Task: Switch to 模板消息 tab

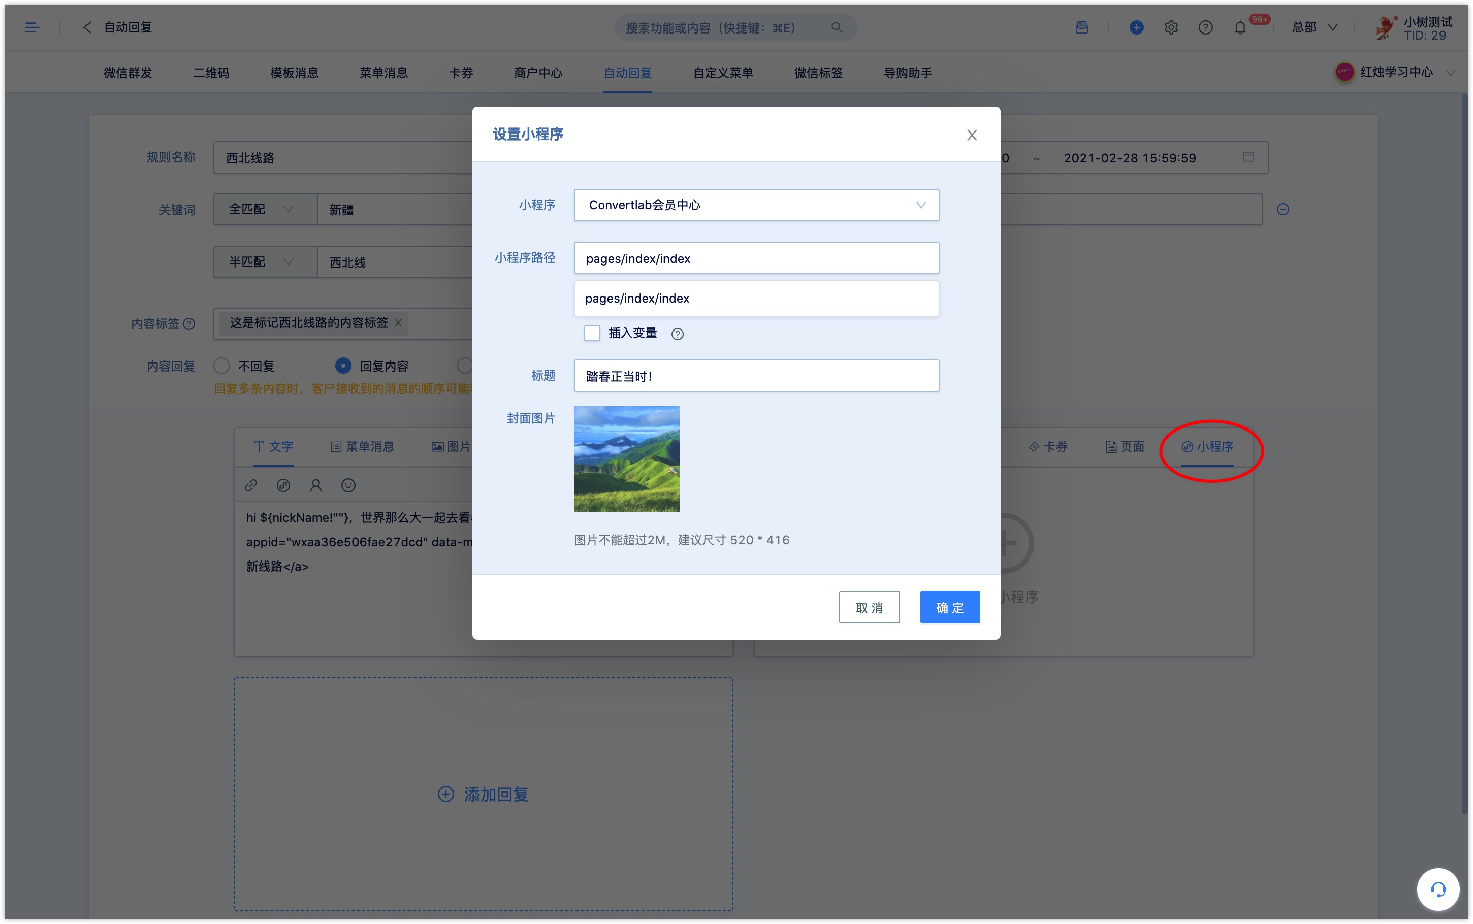Action: point(295,73)
